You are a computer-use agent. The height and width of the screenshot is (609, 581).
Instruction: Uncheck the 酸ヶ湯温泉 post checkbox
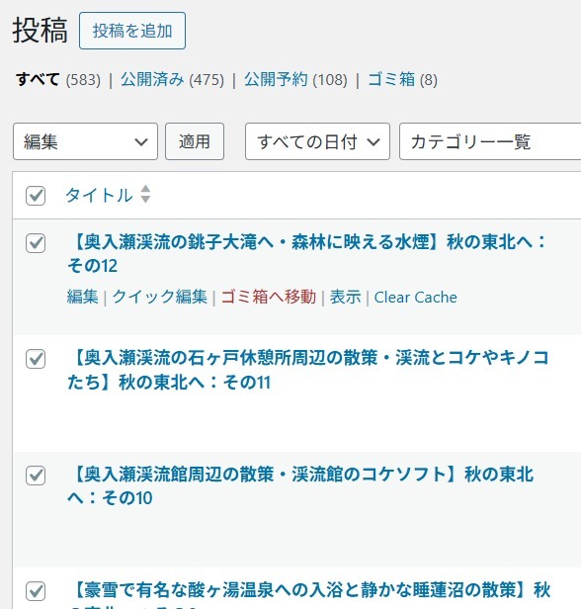[36, 591]
